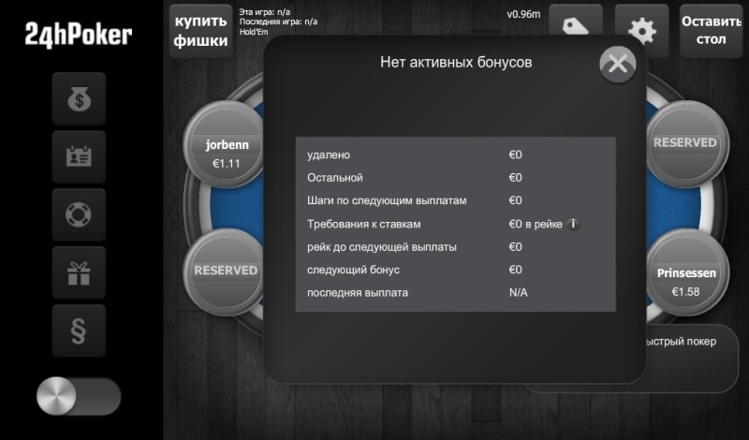Click the Оставить стол button
Image resolution: width=749 pixels, height=440 pixels.
711,31
